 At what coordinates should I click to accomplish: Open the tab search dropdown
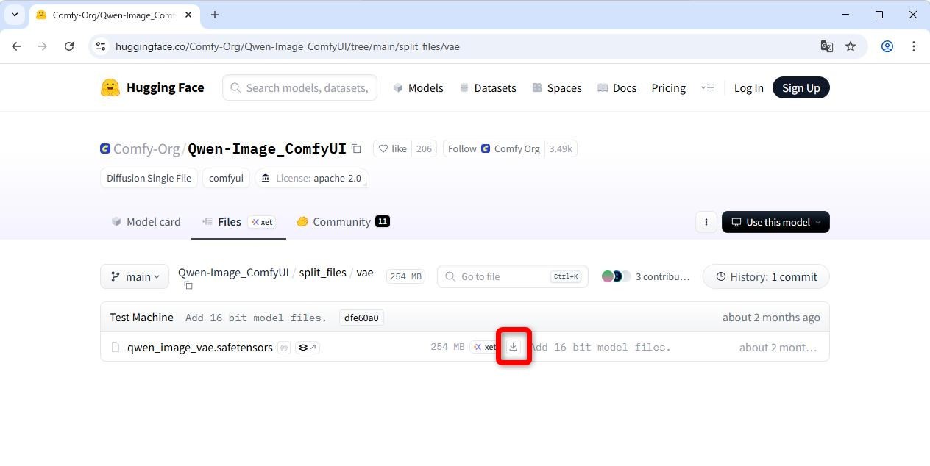point(15,15)
